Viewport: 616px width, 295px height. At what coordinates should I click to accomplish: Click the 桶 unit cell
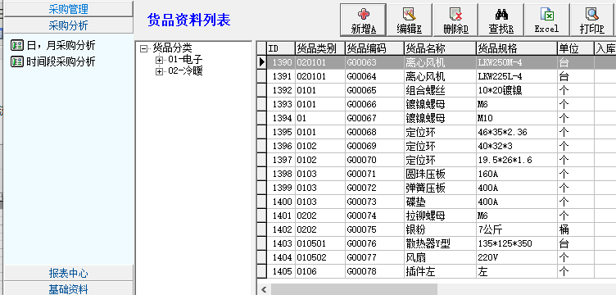pos(576,229)
